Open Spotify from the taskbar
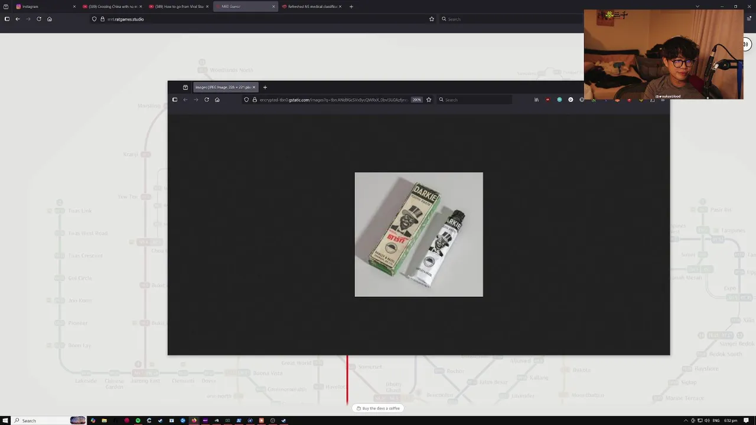This screenshot has width=756, height=425. coord(138,420)
